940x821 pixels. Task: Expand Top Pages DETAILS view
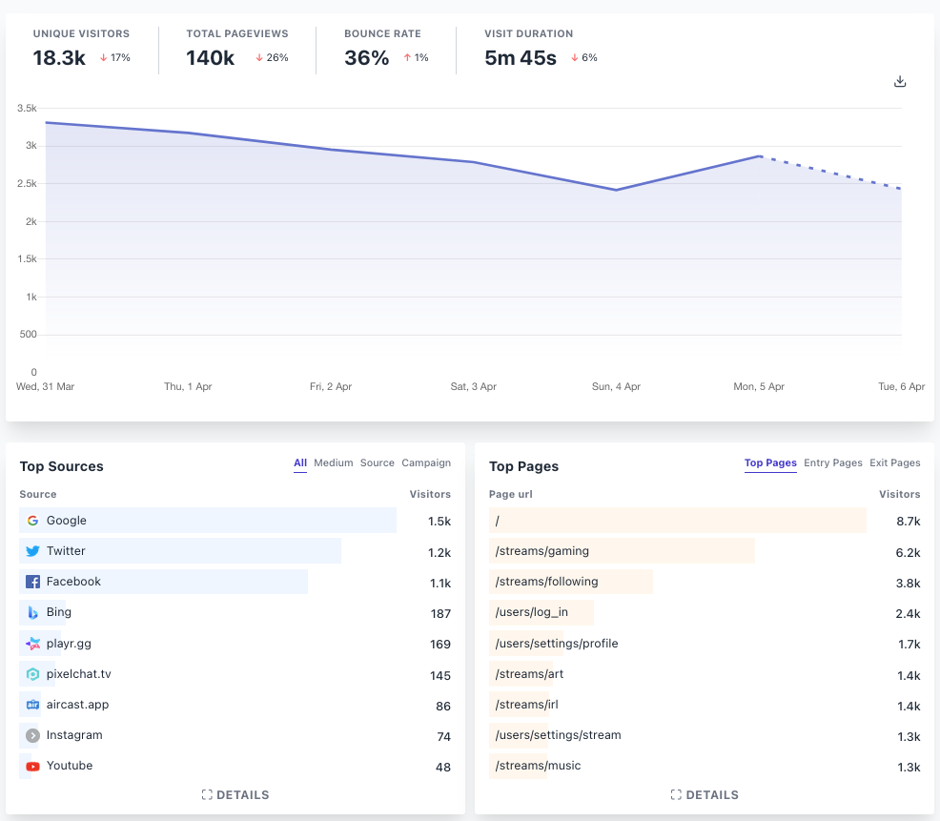tap(705, 794)
